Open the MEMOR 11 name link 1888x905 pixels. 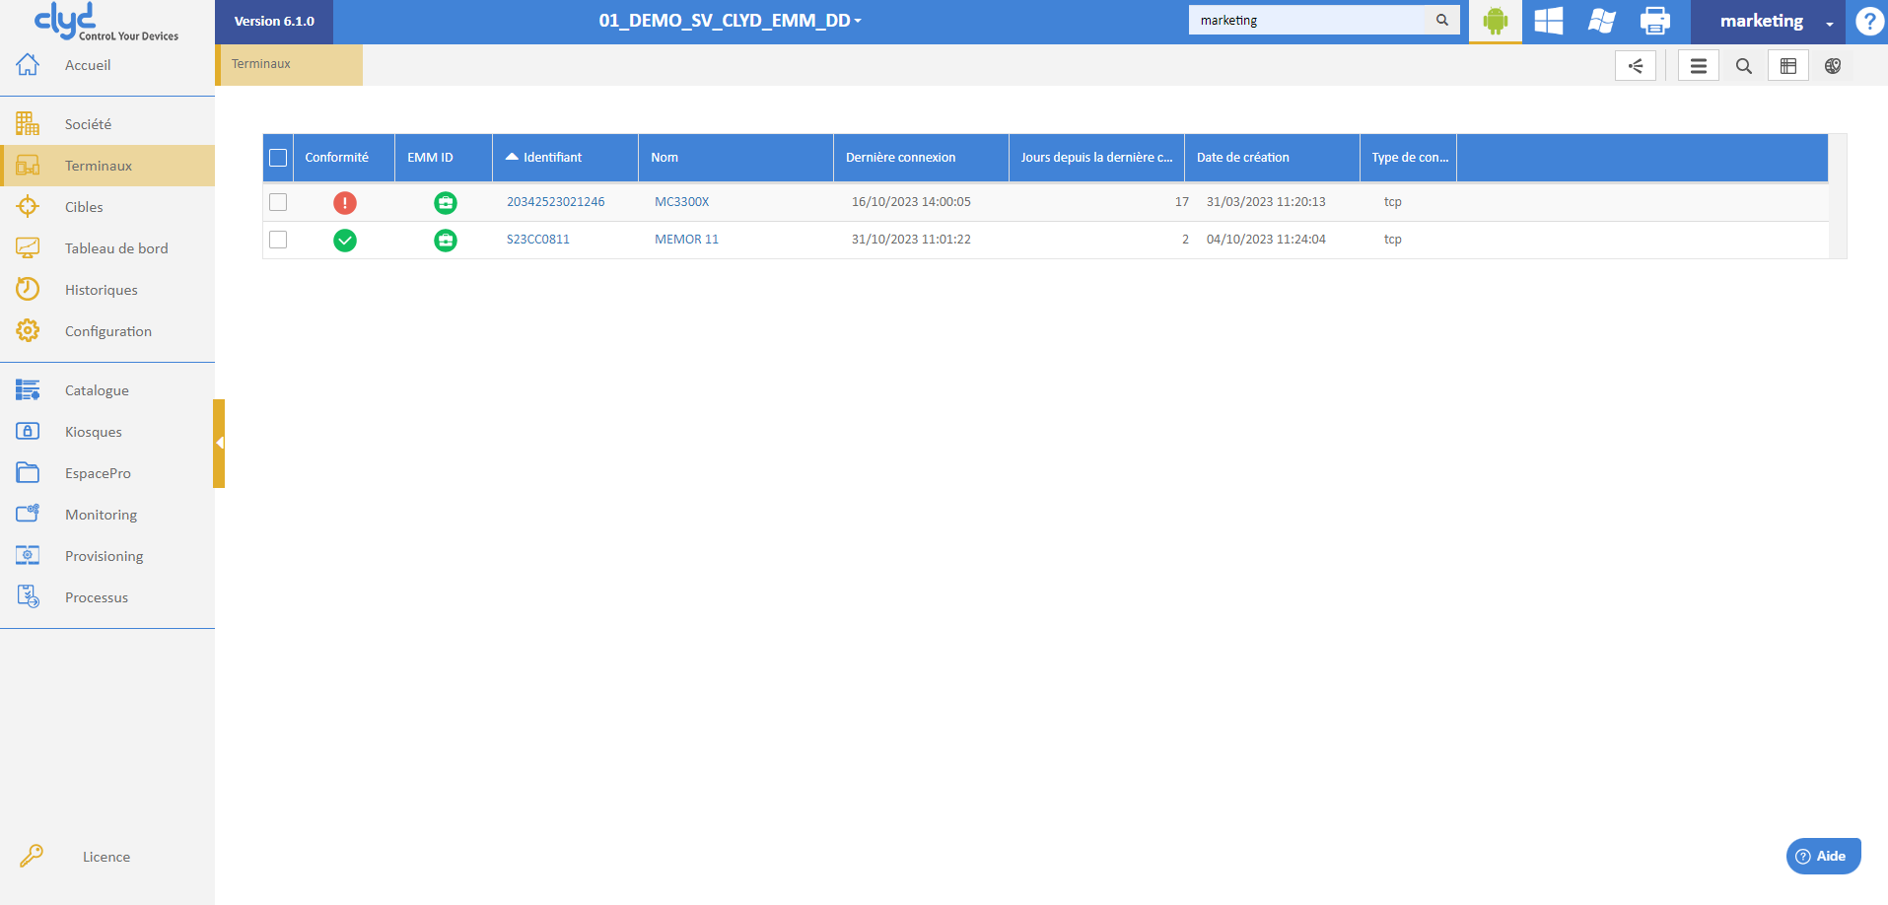click(687, 240)
